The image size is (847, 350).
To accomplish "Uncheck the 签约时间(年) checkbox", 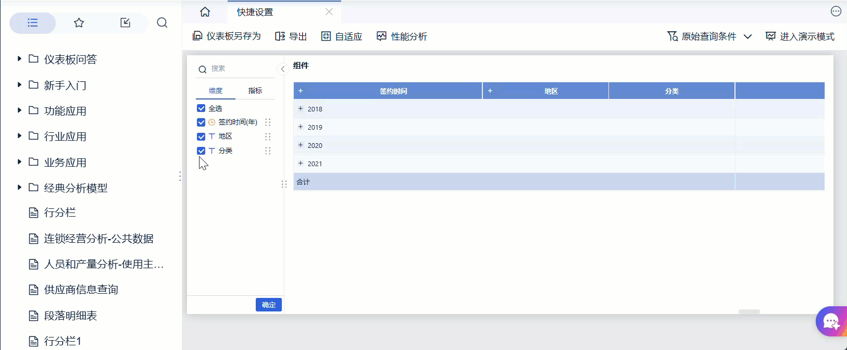I will (201, 122).
